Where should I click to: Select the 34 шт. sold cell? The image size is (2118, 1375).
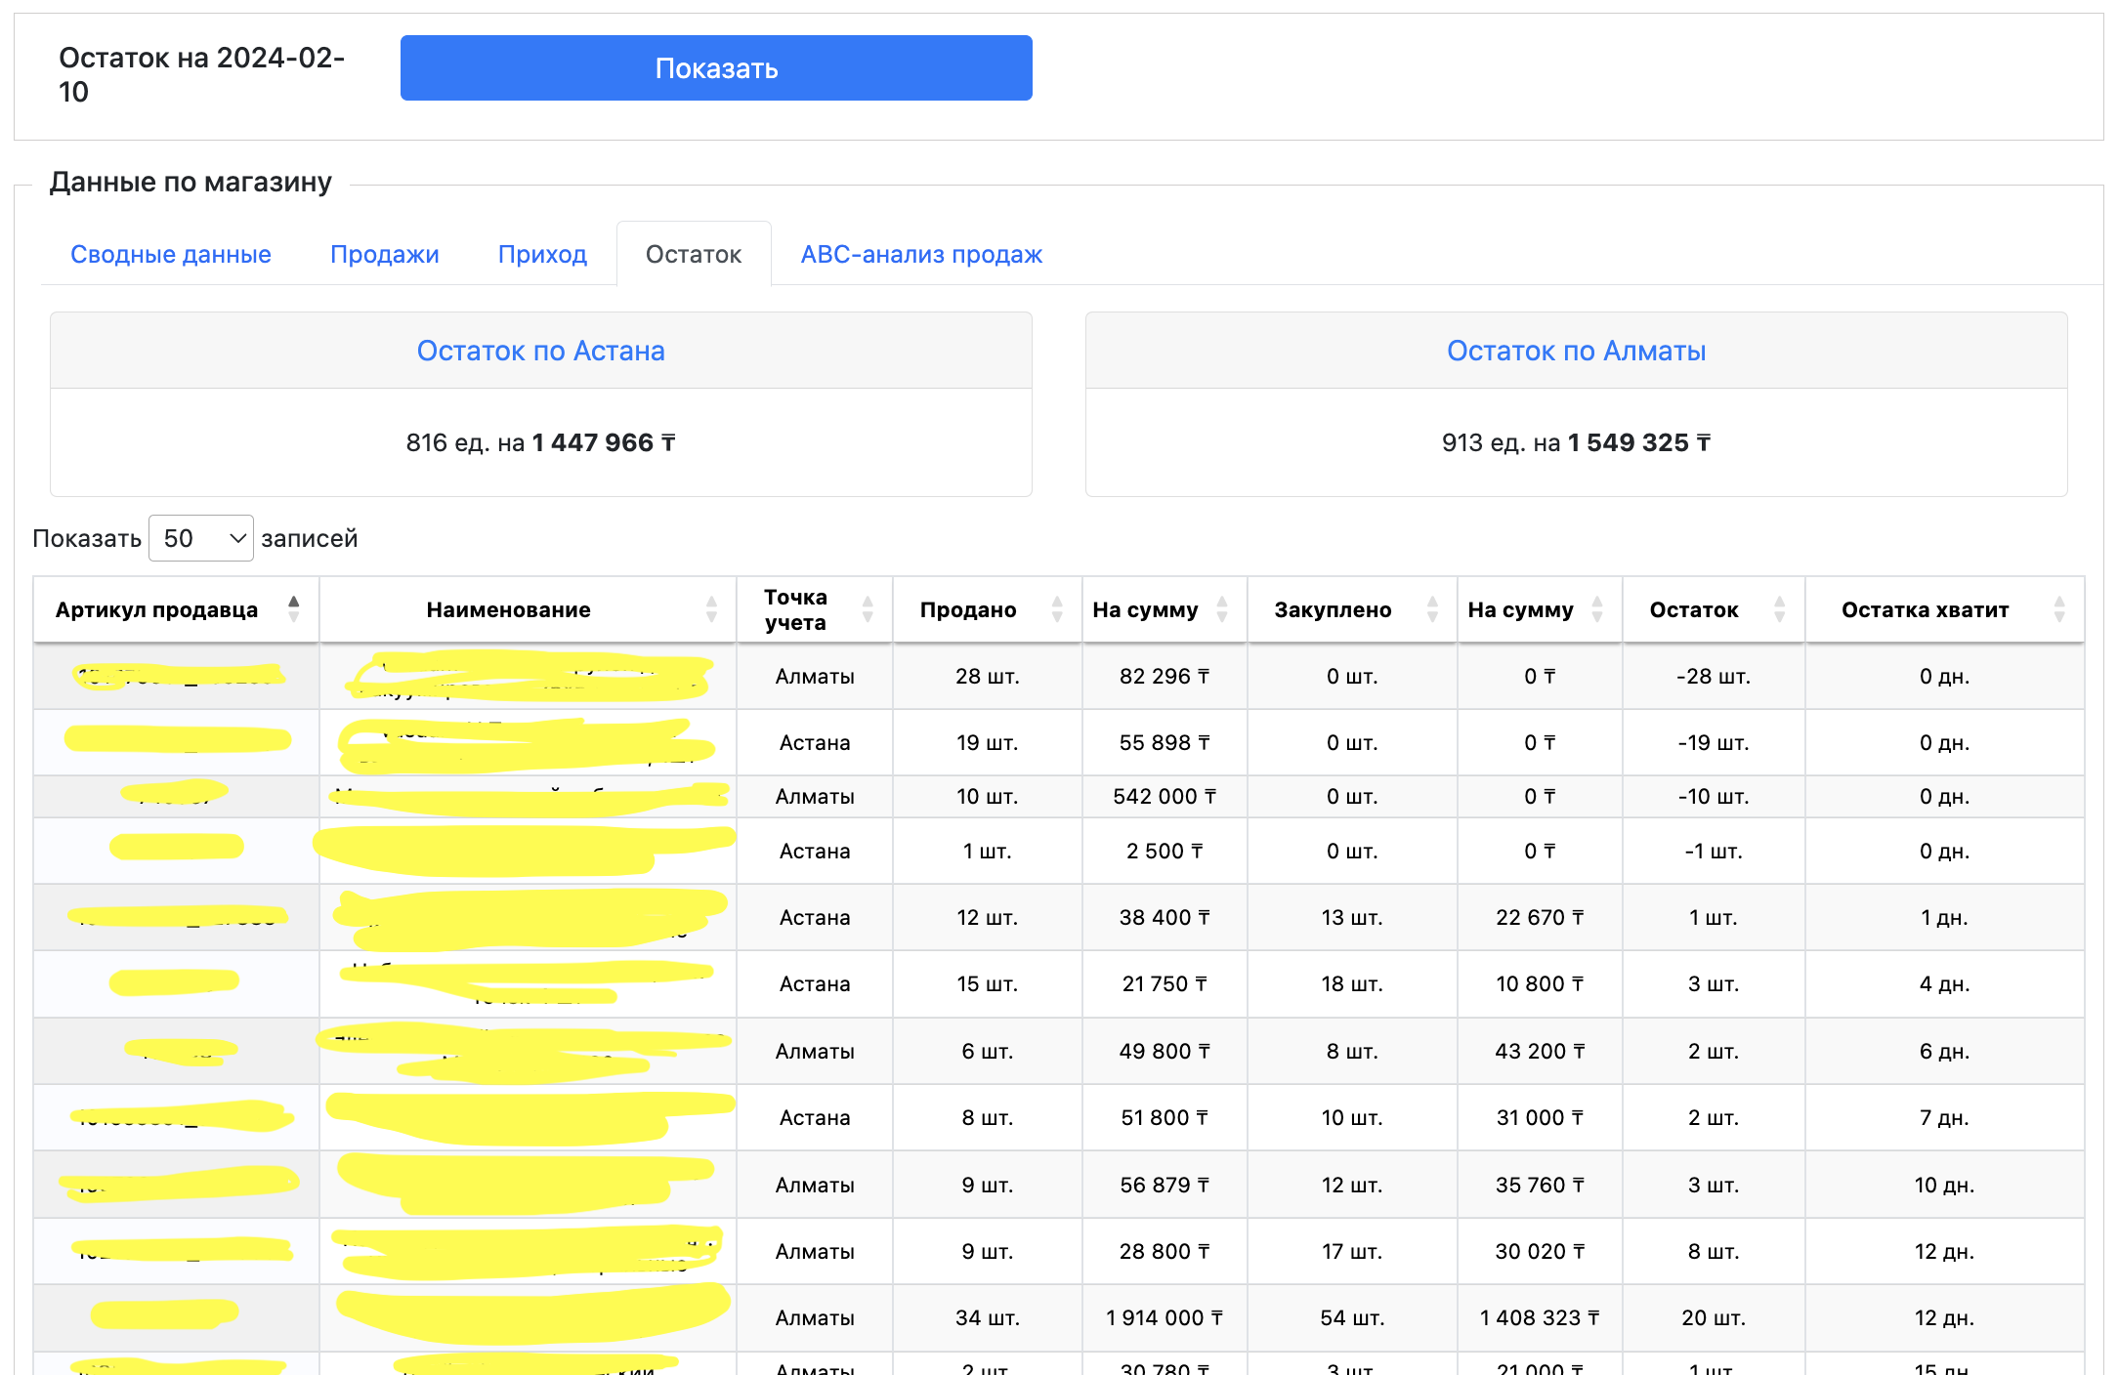[987, 1317]
